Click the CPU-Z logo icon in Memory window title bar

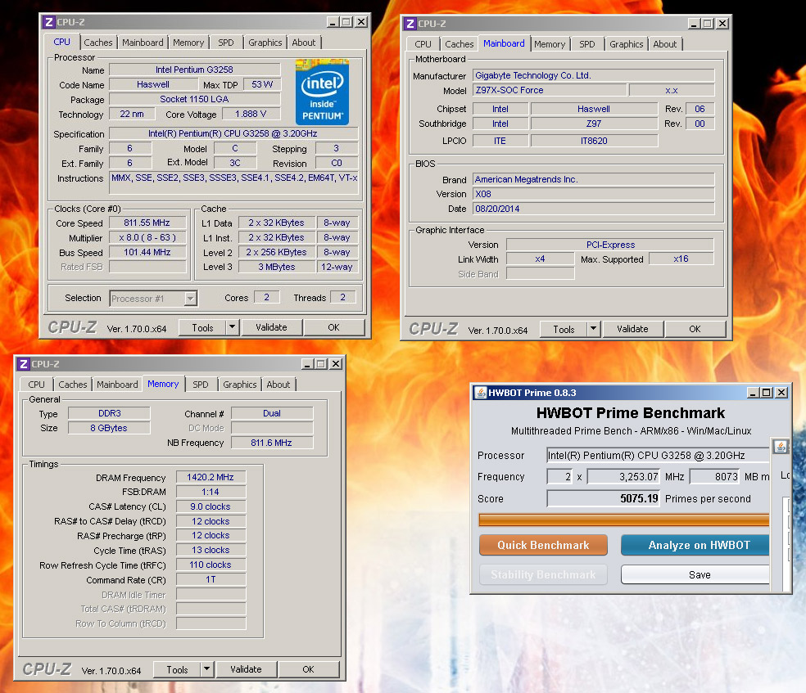pos(23,364)
